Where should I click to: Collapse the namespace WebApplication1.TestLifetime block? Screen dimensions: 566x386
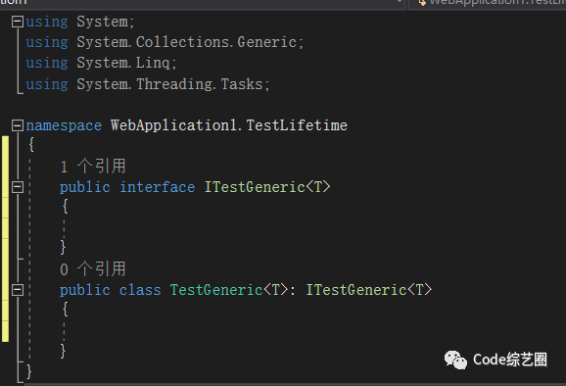coord(18,125)
